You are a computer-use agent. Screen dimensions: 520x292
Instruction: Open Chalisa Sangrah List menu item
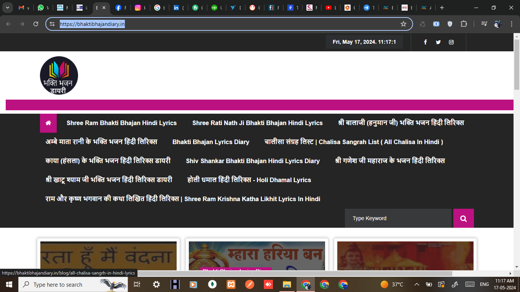pos(354,142)
